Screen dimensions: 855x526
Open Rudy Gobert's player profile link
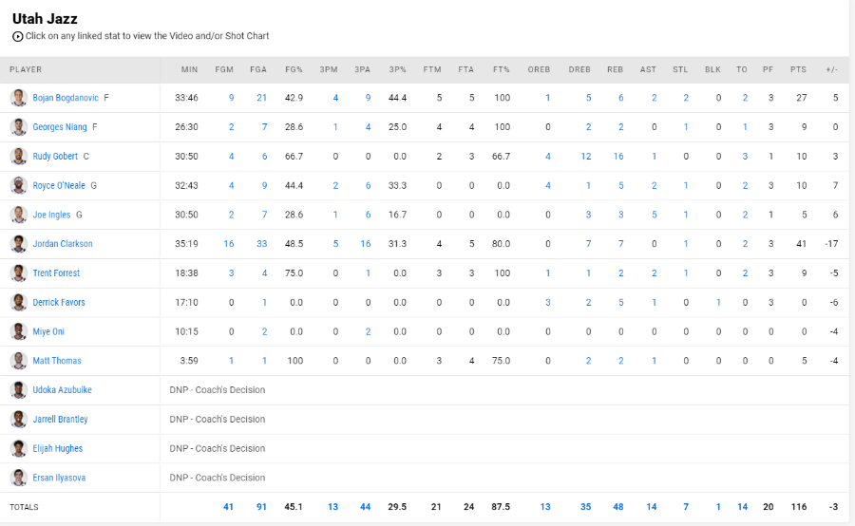click(x=55, y=157)
